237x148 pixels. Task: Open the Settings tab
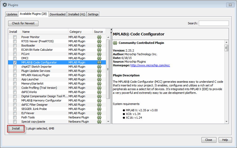93,14
